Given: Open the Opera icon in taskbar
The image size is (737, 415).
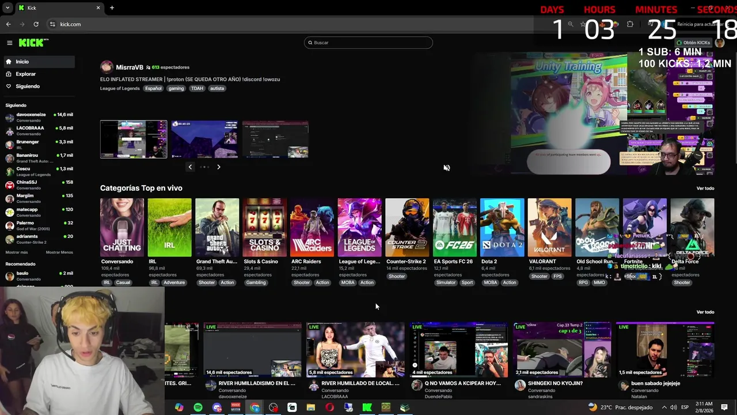Looking at the screenshot, I should tap(329, 408).
